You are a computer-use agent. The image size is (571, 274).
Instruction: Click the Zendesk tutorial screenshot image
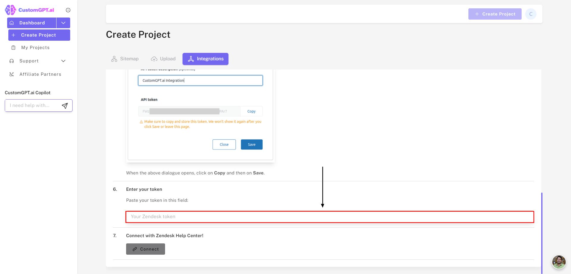[x=200, y=116]
